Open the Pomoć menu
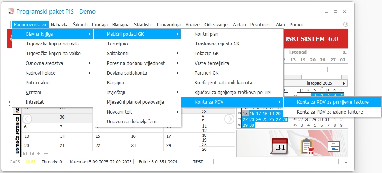 pyautogui.click(x=297, y=24)
